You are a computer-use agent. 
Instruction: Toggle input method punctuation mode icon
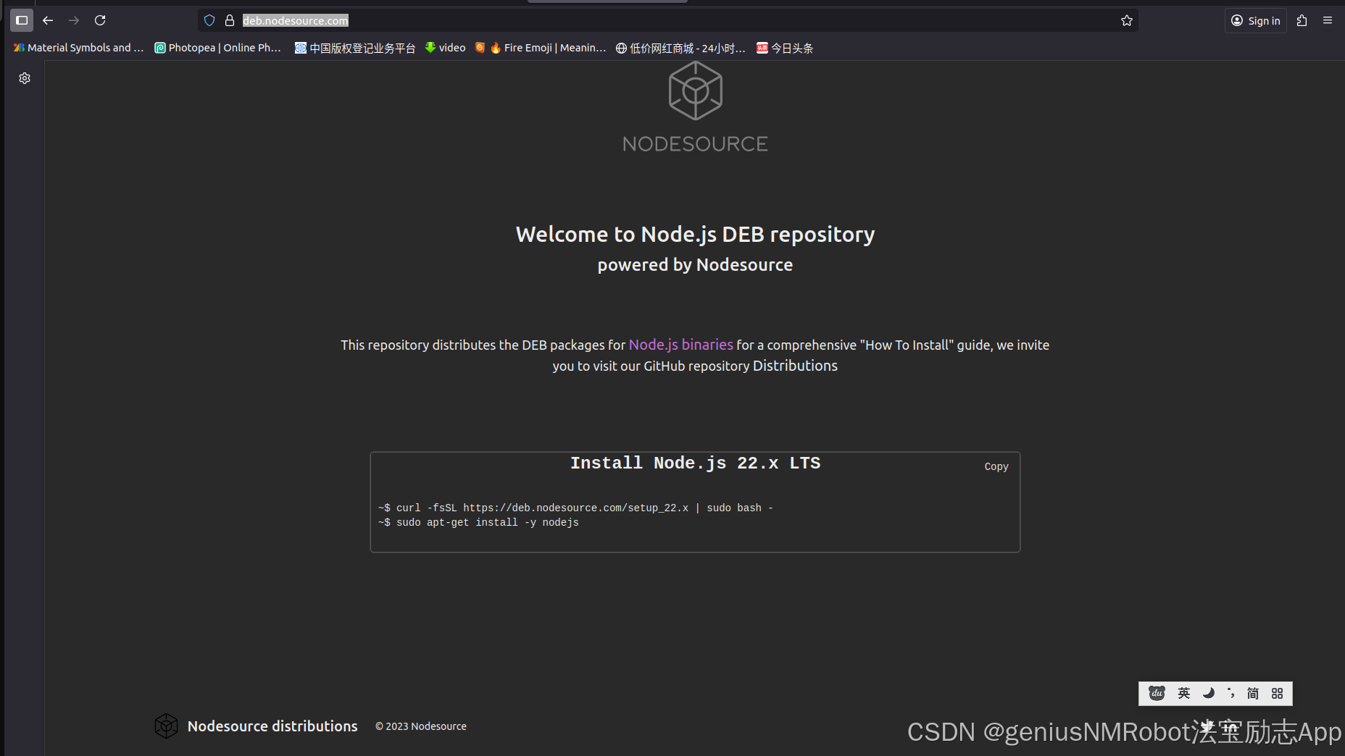1231,693
